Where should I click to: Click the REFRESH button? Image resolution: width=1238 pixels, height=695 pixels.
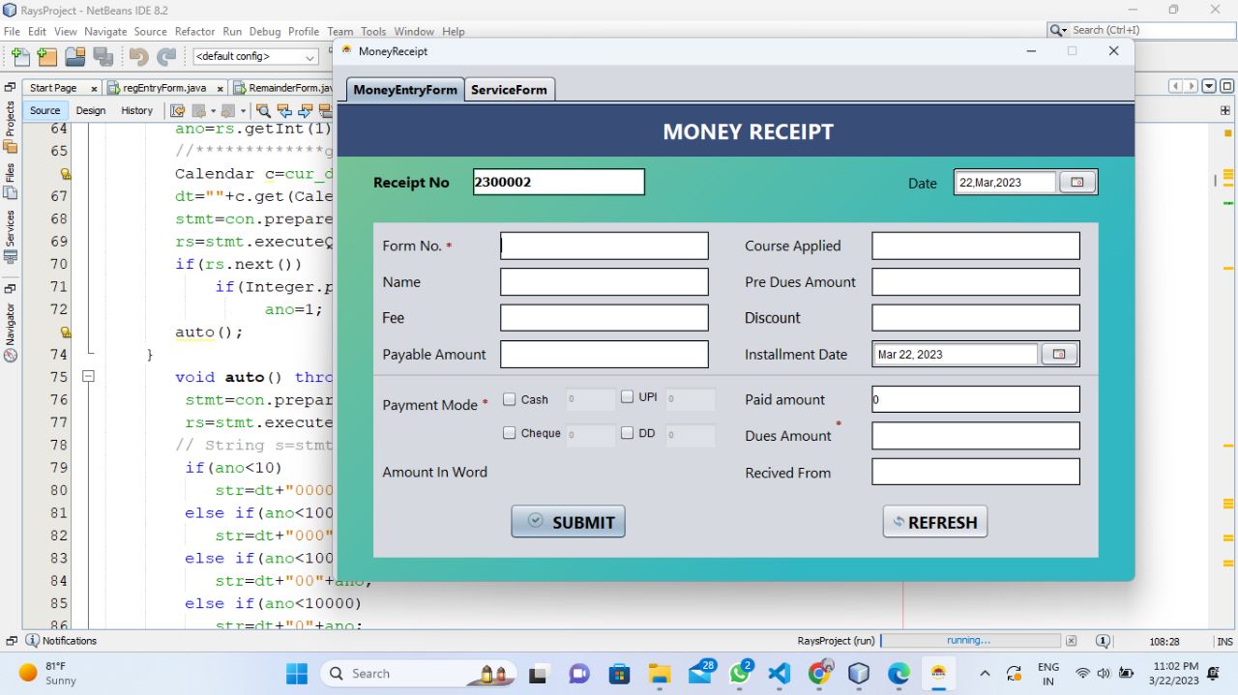click(934, 522)
